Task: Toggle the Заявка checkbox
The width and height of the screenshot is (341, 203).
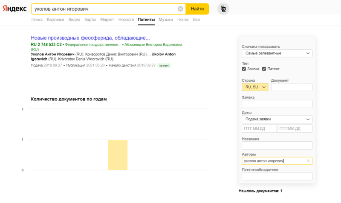Action: (244, 69)
